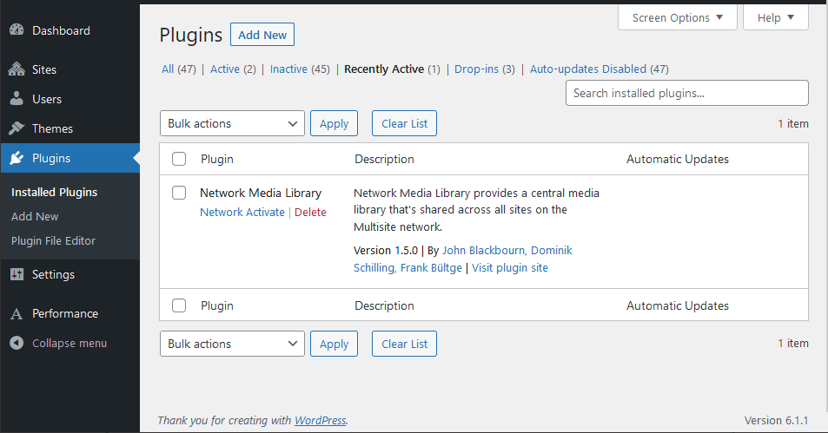Viewport: 828px width, 433px height.
Task: Open Schilling, Frank Bültge author link
Action: point(407,268)
